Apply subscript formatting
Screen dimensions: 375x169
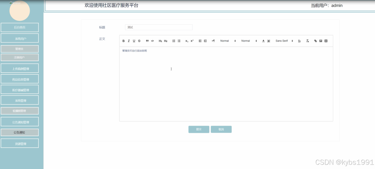(x=187, y=41)
